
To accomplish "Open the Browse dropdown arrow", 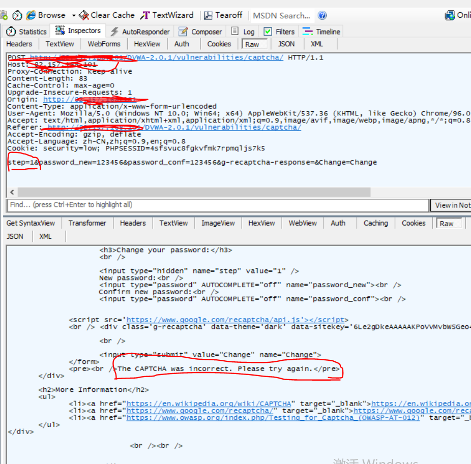I will (x=74, y=15).
